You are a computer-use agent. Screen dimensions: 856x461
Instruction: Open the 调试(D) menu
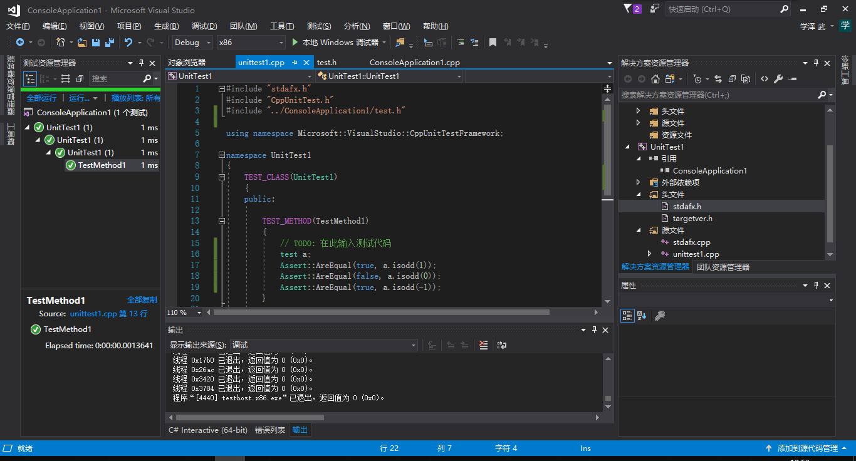click(204, 26)
